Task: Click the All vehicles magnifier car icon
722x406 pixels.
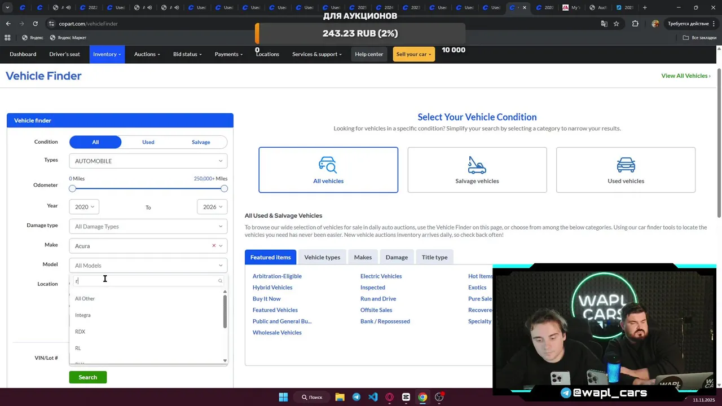Action: [328, 165]
